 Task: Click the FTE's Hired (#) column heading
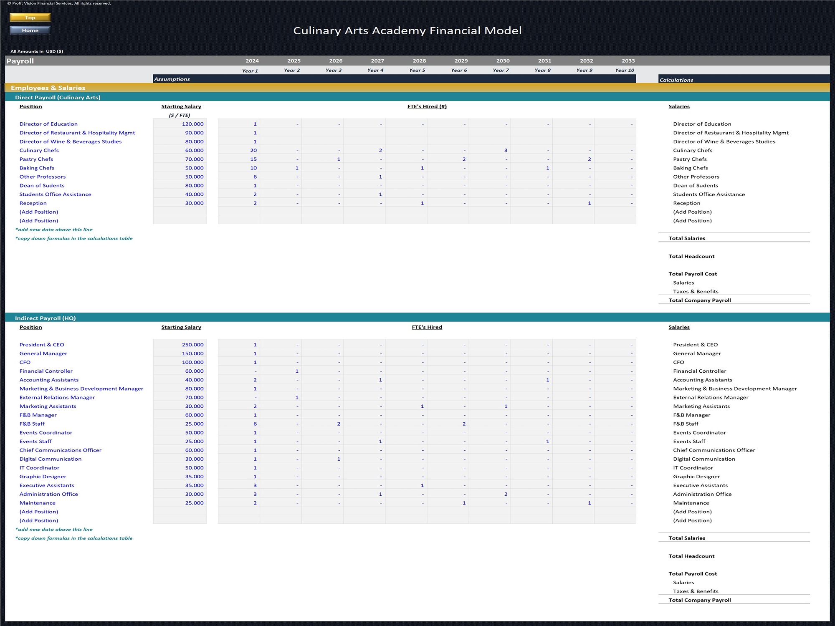[x=427, y=106]
